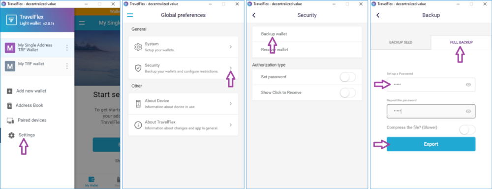Focus the Repeat the password field
This screenshot has width=492, height=189.
click(x=431, y=111)
